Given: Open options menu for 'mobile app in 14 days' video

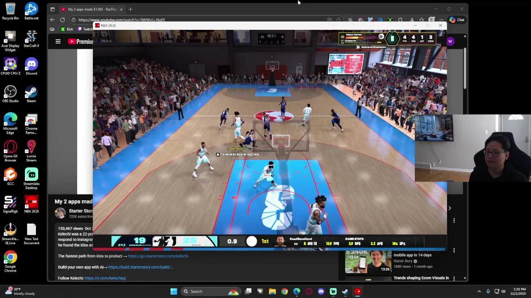Looking at the screenshot, I should [454, 250].
